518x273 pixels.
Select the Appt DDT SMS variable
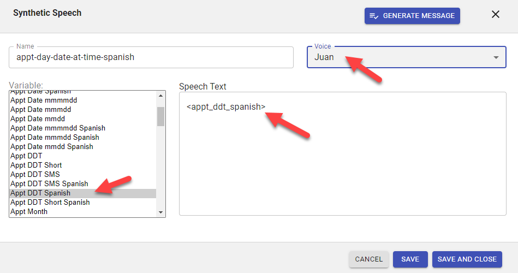coord(35,174)
